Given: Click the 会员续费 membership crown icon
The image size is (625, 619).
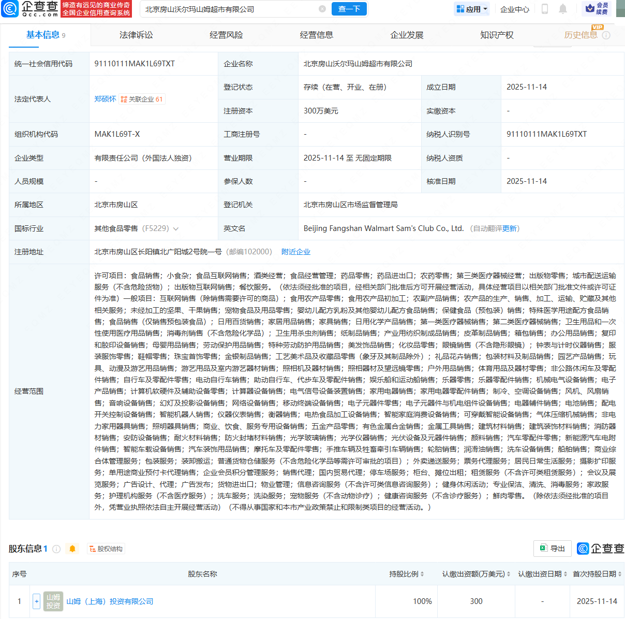Looking at the screenshot, I should [x=597, y=9].
